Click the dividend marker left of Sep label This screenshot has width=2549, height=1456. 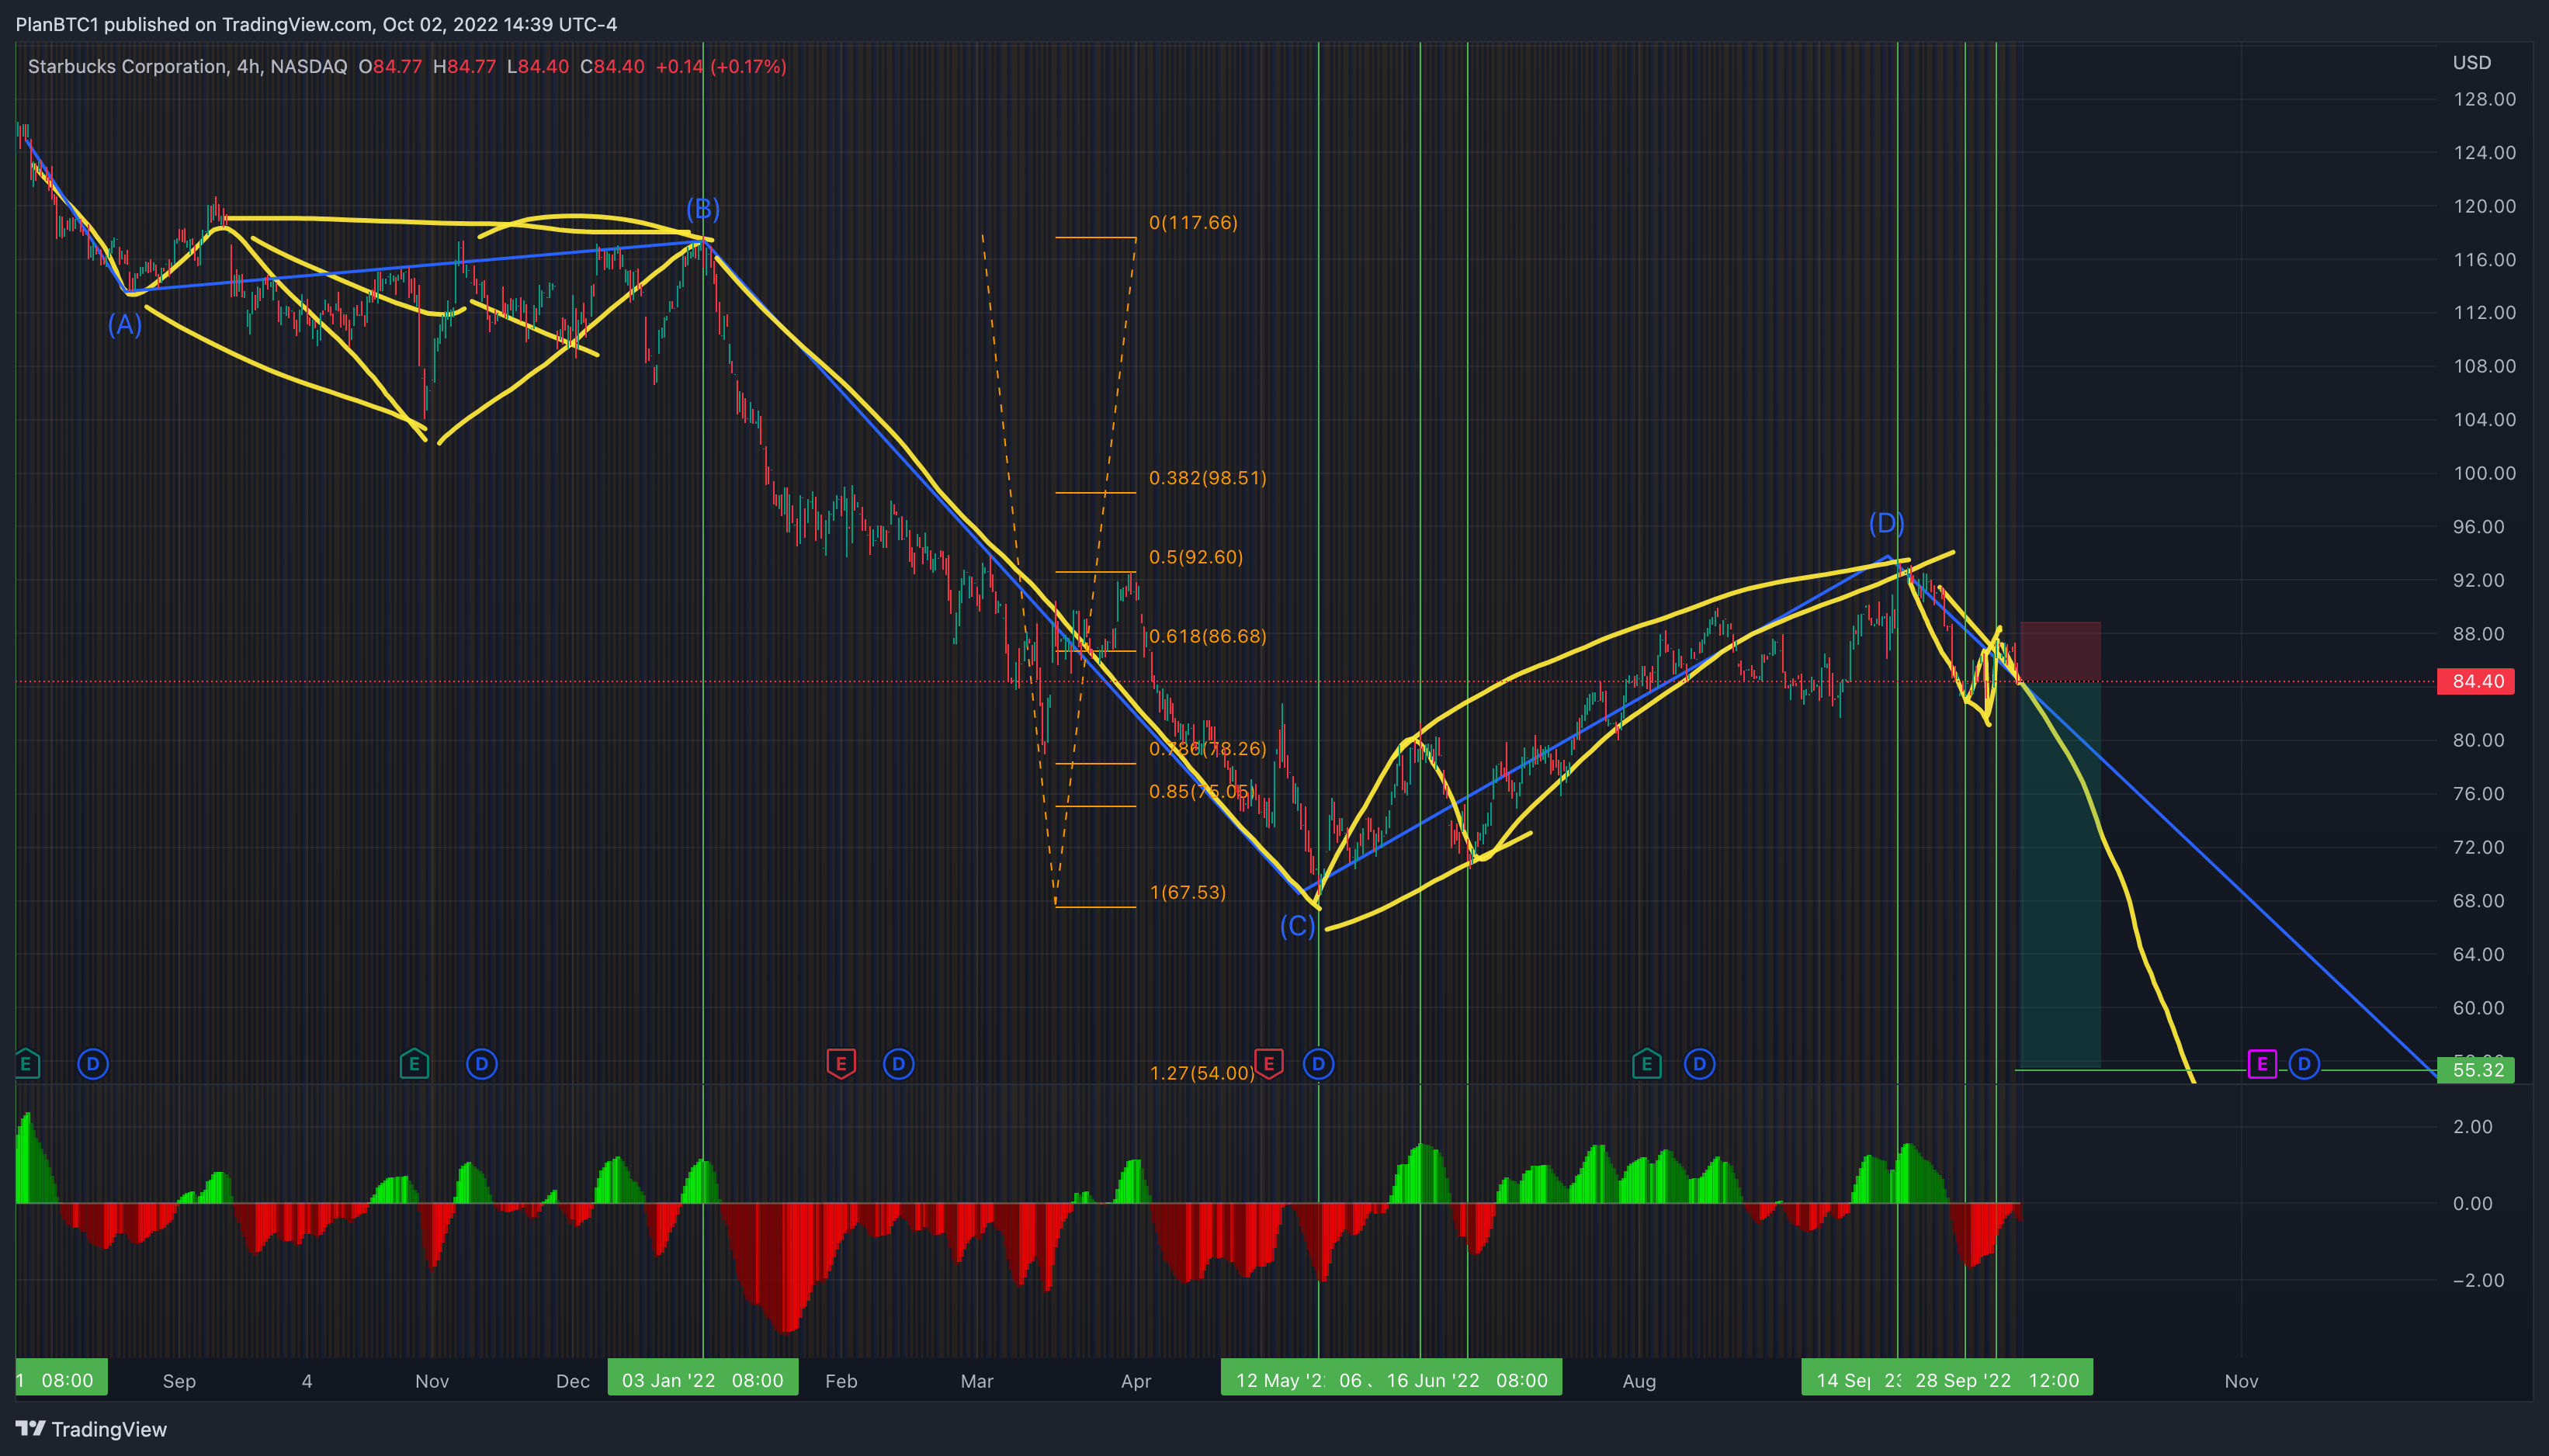tap(93, 1064)
